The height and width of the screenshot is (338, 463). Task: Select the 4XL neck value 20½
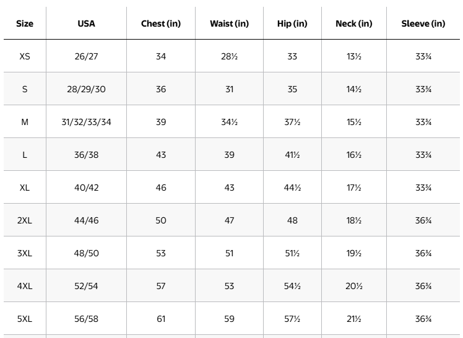coord(354,286)
